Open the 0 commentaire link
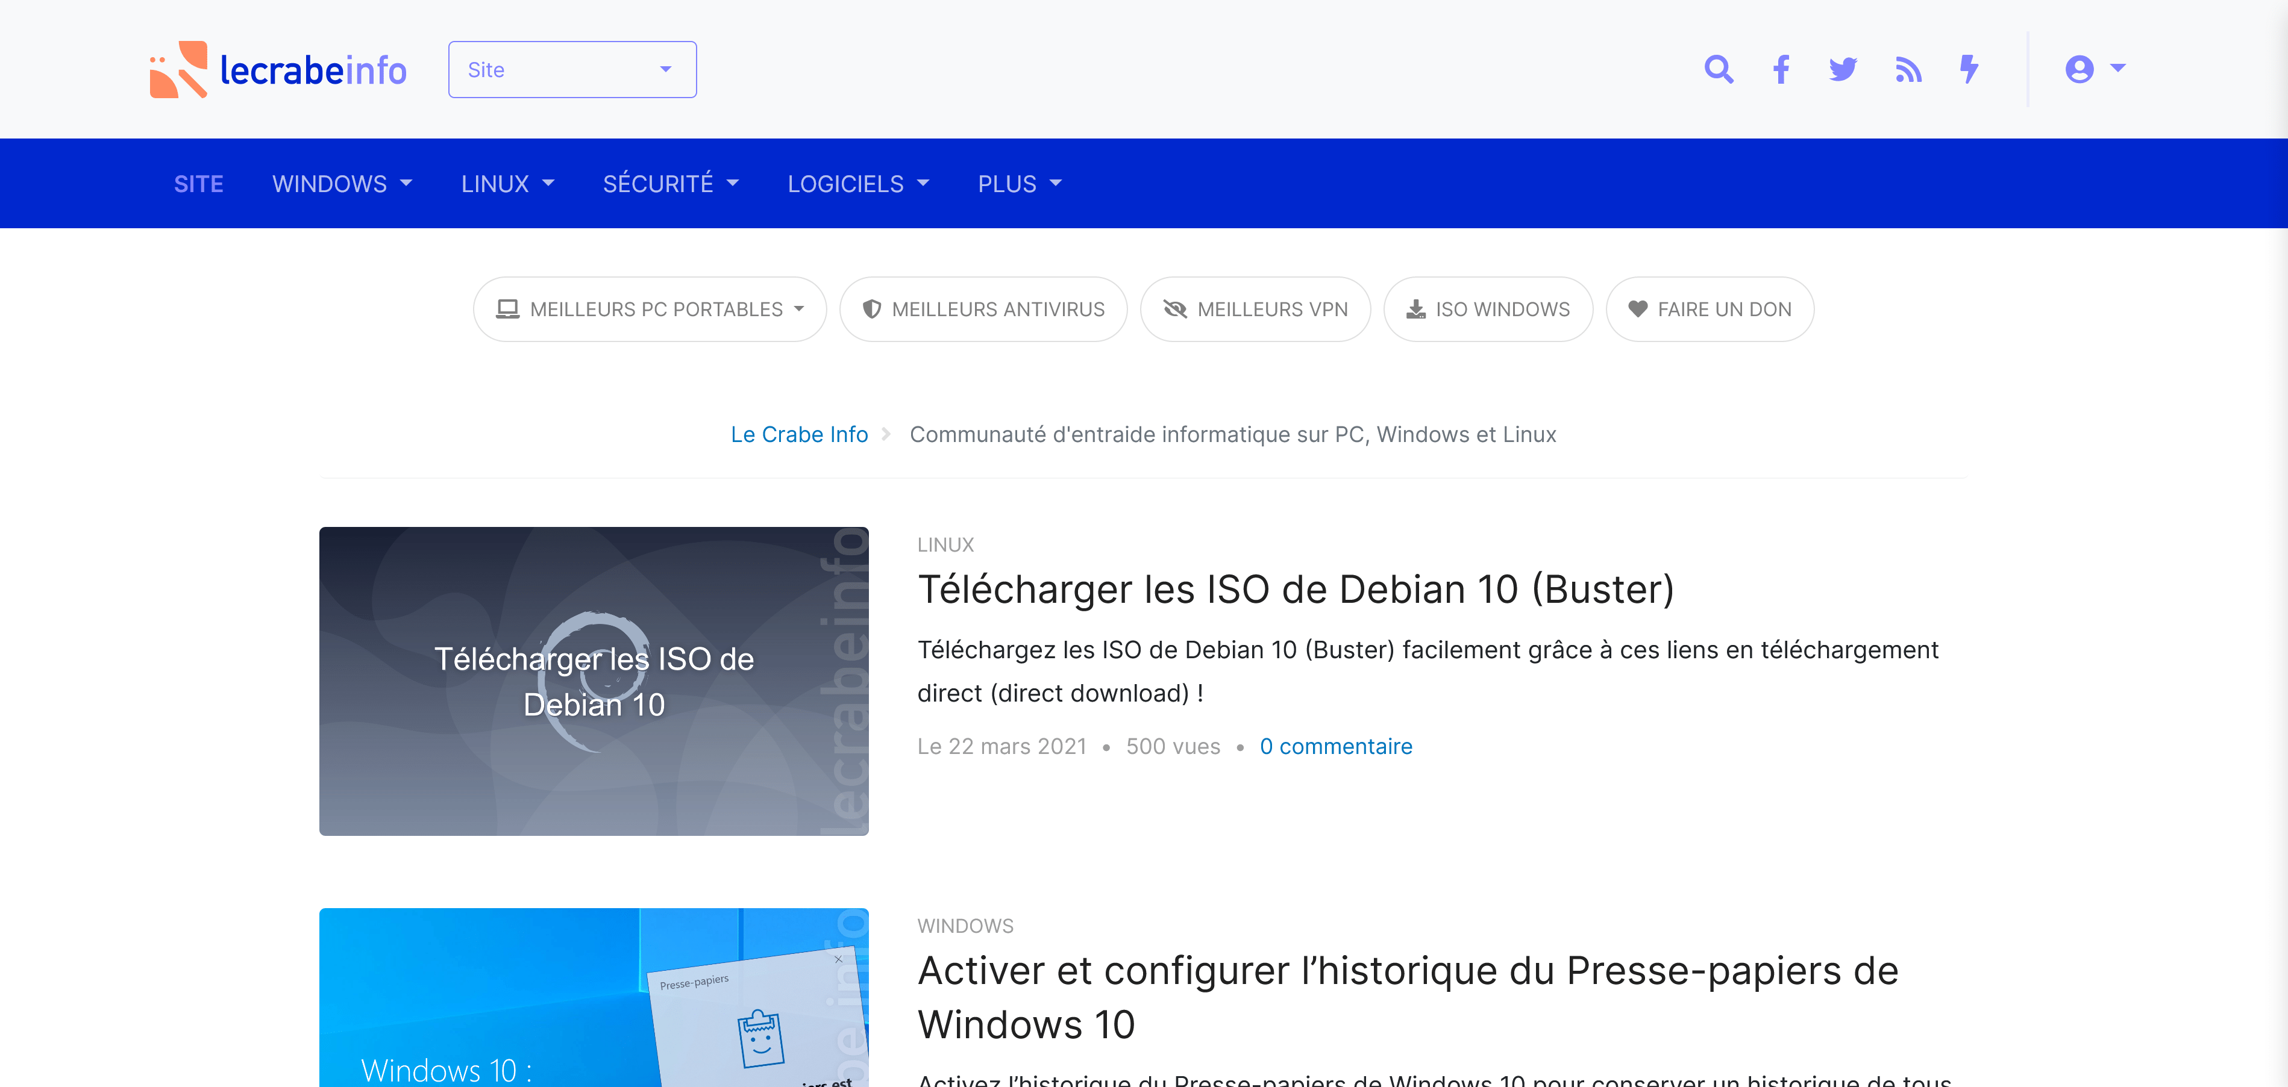 pos(1336,747)
